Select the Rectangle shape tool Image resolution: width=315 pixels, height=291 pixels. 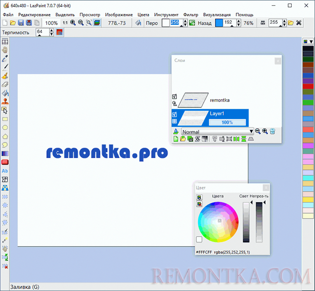click(5, 119)
